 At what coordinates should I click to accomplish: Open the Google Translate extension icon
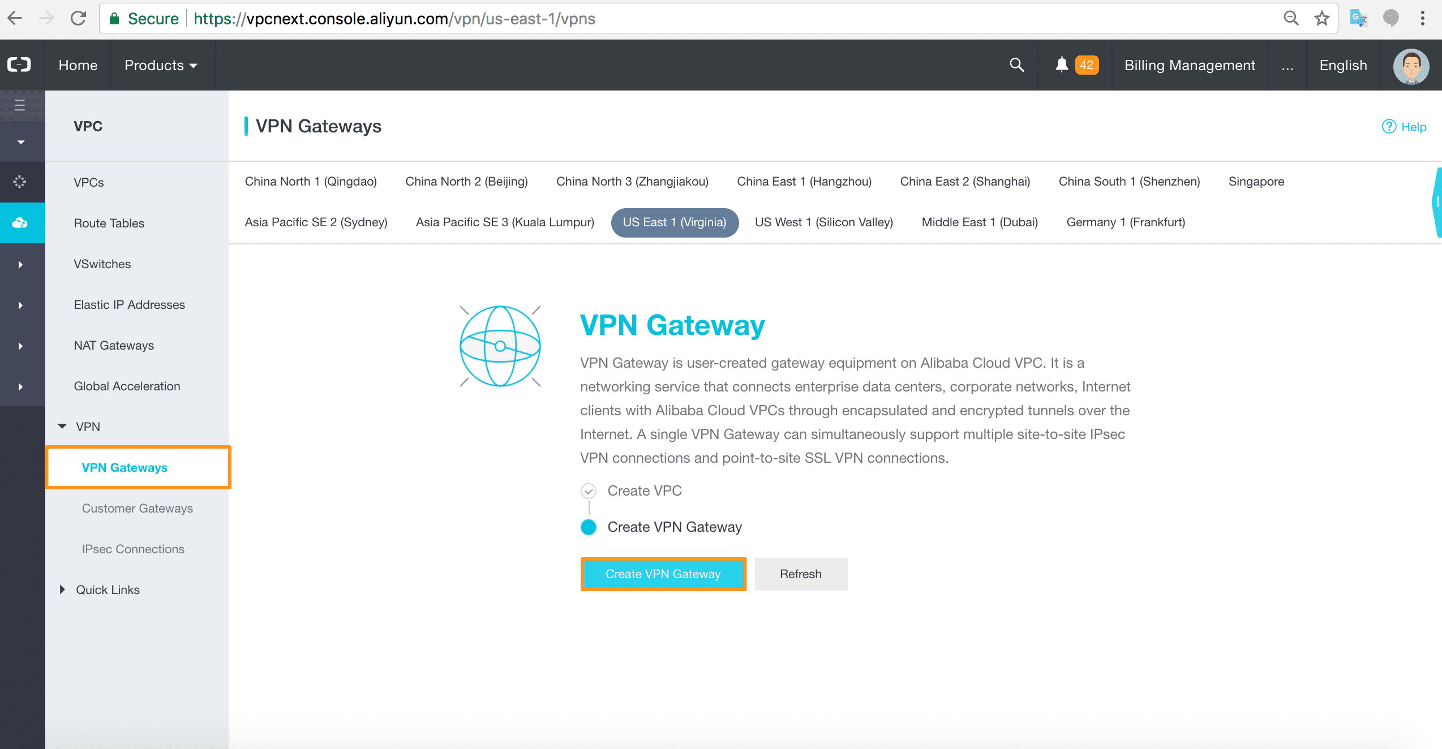coord(1359,18)
